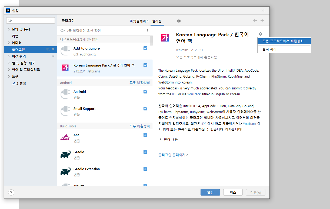Choose 모든 프로젝트에서 비활성화 from the menu

[284, 41]
